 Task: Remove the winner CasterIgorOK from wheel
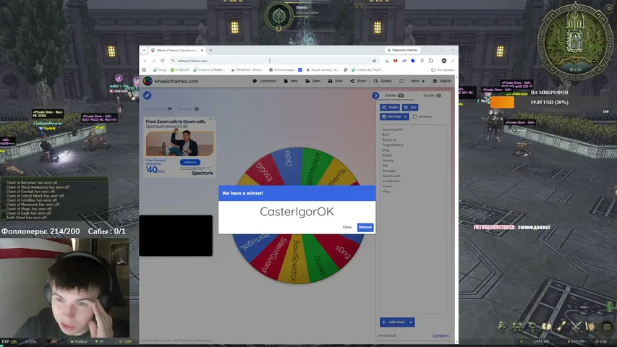point(365,227)
